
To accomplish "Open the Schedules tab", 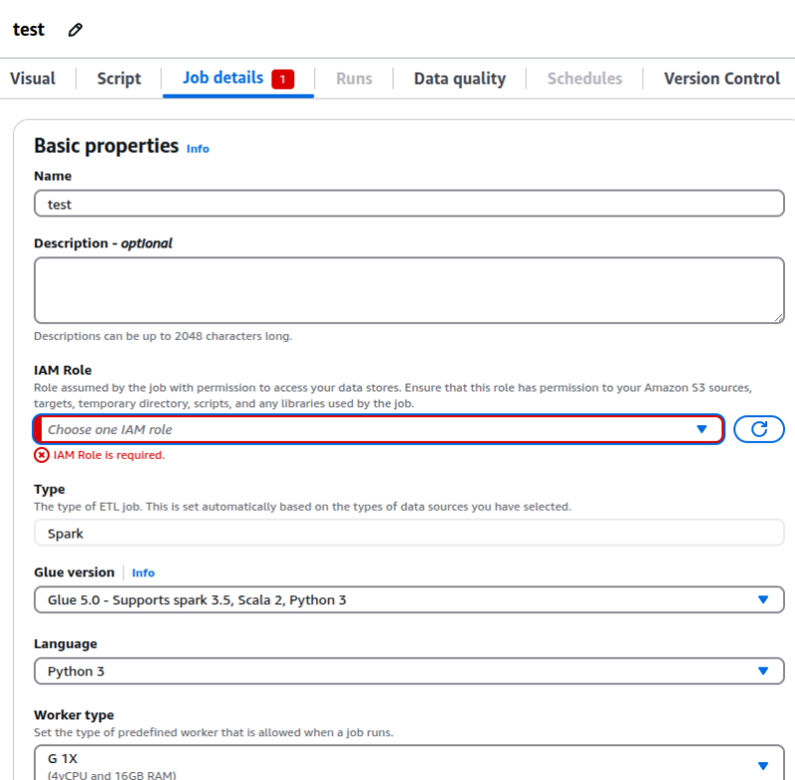I will 584,78.
